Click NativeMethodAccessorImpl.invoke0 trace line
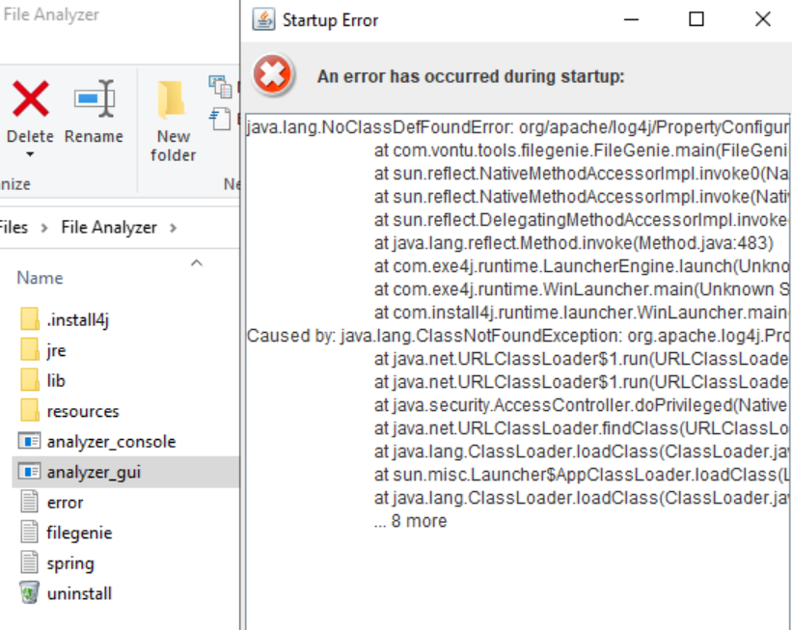 [x=582, y=174]
